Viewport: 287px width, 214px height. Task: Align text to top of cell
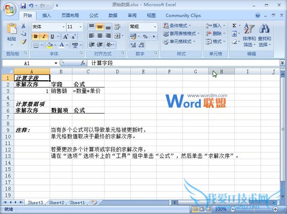click(x=91, y=27)
